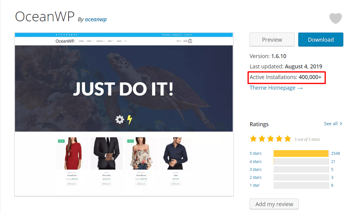The height and width of the screenshot is (214, 354).
Task: Click the 5 stars rating bar
Action: click(x=301, y=154)
